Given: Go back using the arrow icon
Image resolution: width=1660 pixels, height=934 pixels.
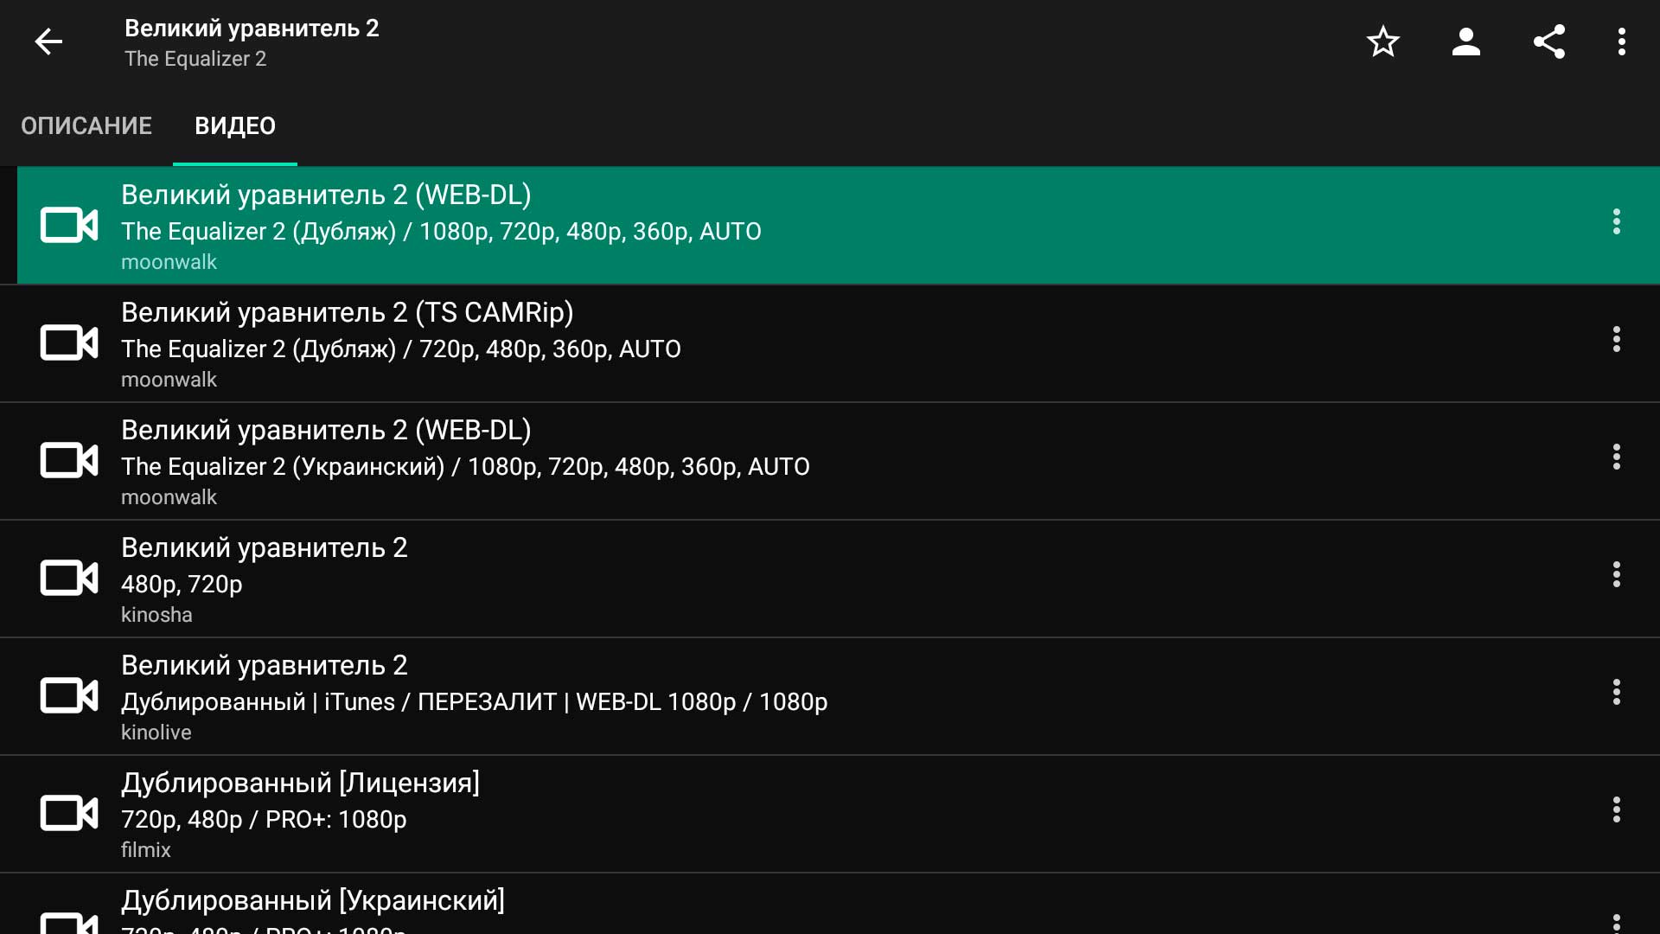Looking at the screenshot, I should click(x=48, y=42).
